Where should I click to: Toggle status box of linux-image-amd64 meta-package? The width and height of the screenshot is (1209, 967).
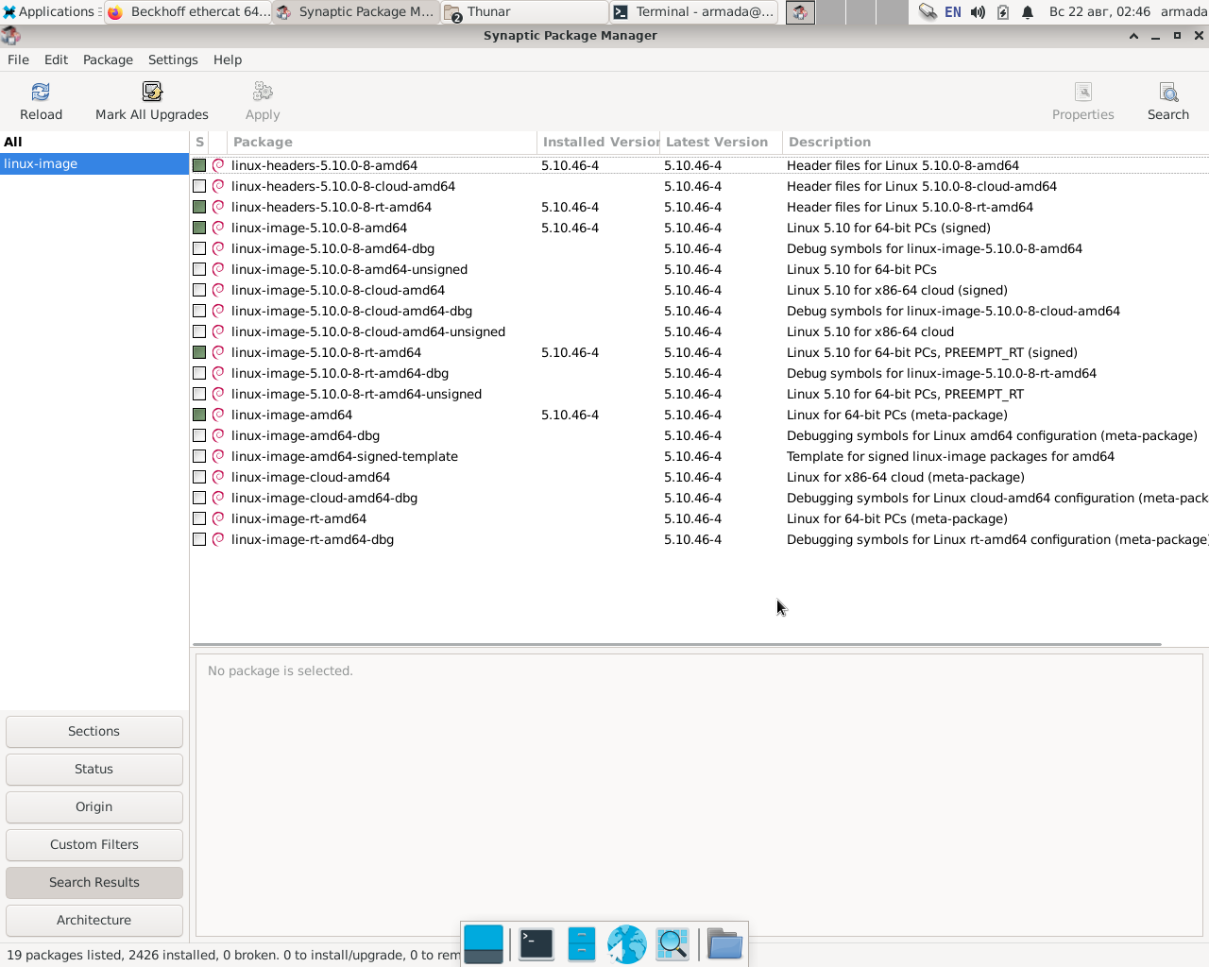tap(199, 415)
